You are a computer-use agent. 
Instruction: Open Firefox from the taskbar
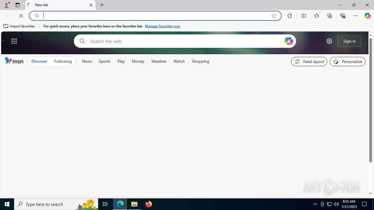pos(148,204)
